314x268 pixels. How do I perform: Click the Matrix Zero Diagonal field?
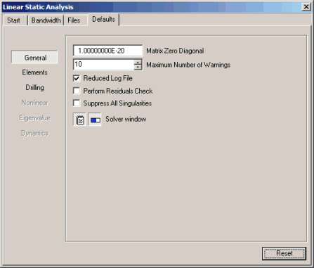point(107,51)
